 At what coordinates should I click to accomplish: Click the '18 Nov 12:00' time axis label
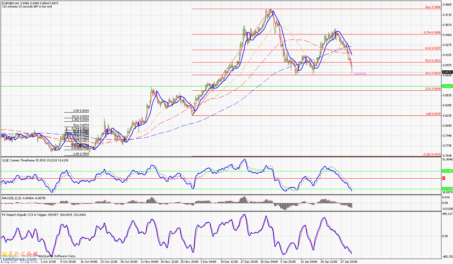pyautogui.click(x=169, y=261)
